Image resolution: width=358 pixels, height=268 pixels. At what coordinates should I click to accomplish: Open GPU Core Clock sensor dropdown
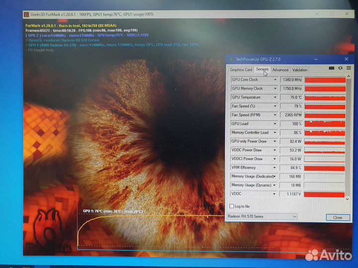[x=275, y=79]
